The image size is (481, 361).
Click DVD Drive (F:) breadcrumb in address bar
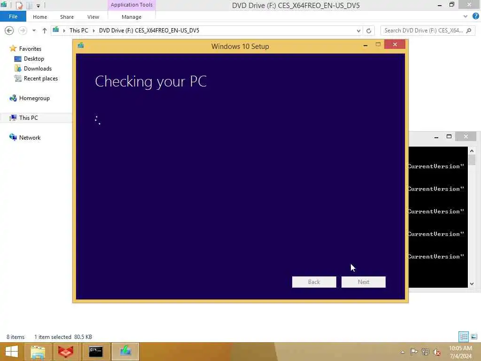[x=149, y=31]
